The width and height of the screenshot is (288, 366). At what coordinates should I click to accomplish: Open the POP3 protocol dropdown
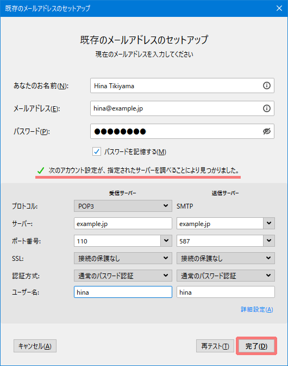123,206
